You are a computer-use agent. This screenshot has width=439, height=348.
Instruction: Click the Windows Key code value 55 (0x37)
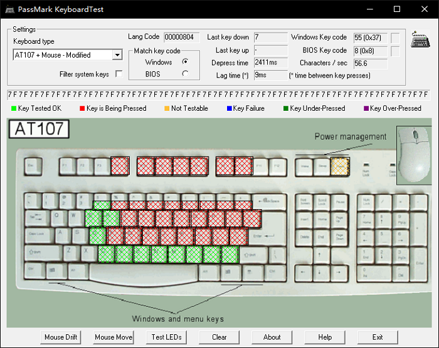371,38
